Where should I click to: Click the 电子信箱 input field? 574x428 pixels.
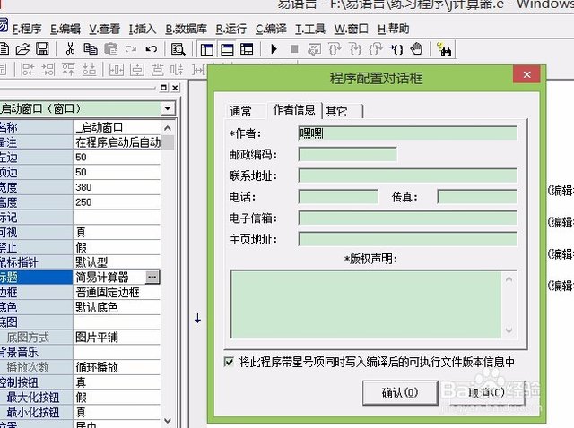[407, 218]
